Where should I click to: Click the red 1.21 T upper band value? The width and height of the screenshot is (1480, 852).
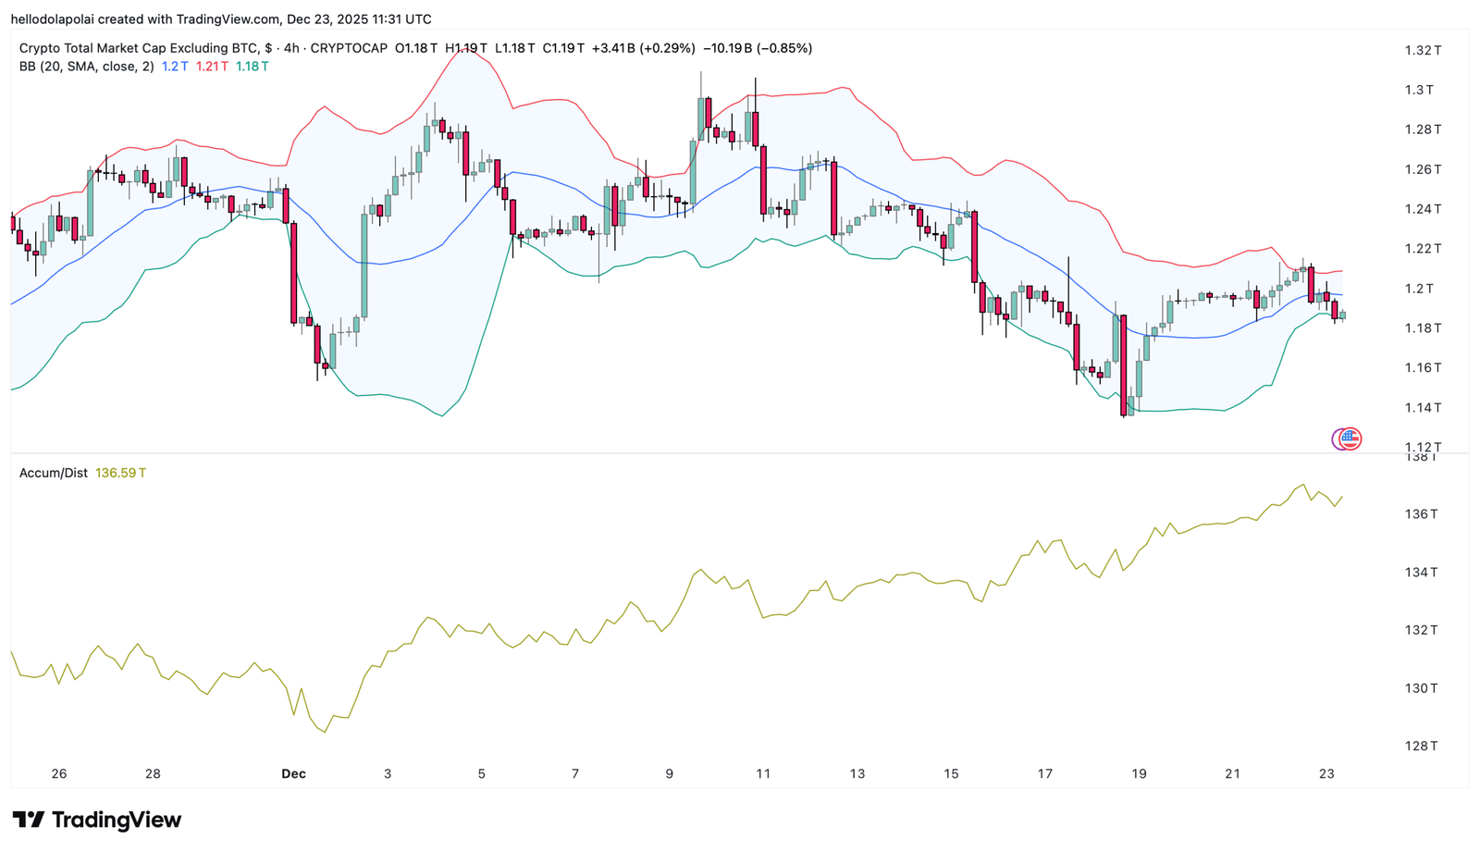[x=212, y=67]
